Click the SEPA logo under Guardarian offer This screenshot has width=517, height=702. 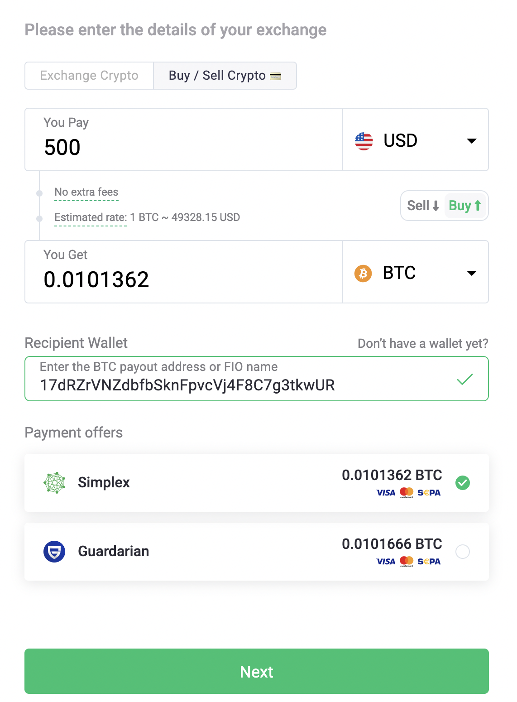point(429,562)
